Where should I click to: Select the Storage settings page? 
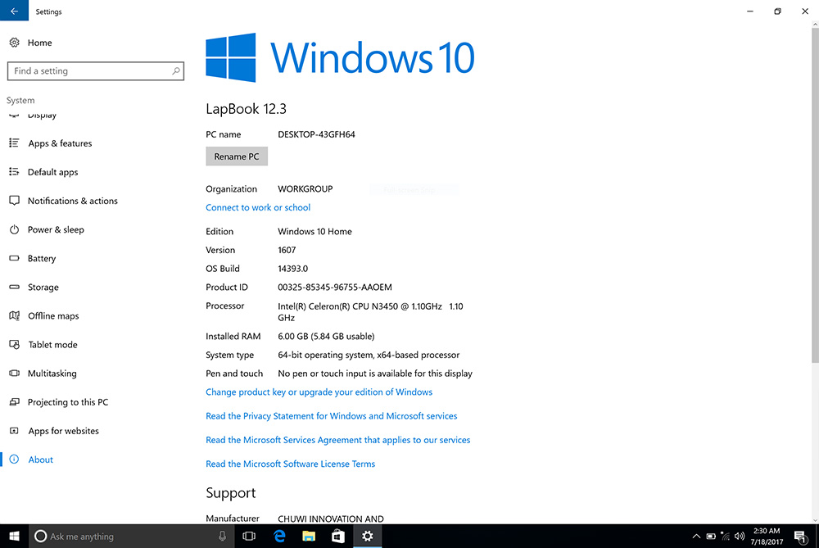(43, 287)
